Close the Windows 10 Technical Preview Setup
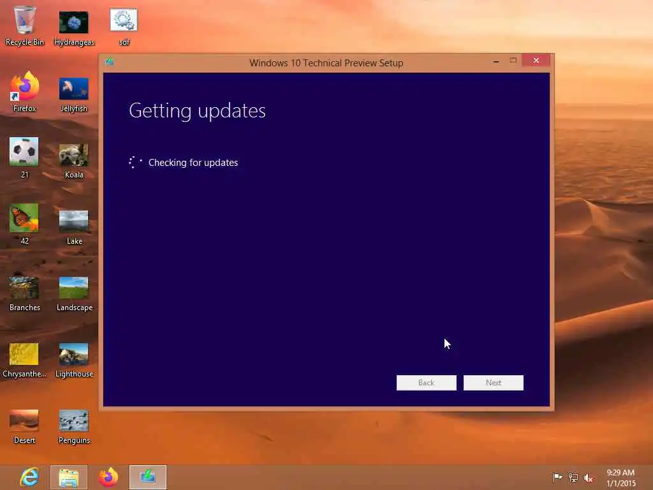653x490 pixels. [x=536, y=61]
